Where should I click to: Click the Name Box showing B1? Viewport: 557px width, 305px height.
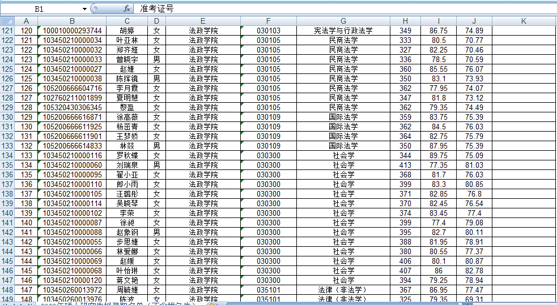(x=40, y=9)
